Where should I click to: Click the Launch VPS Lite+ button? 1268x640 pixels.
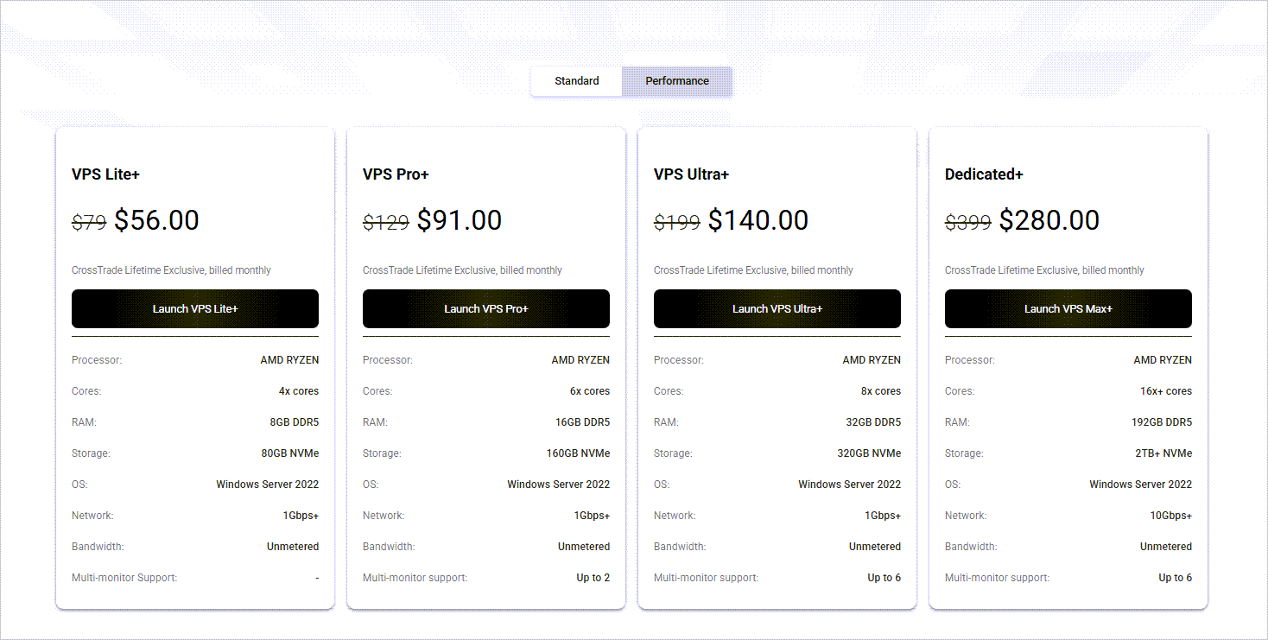point(195,308)
